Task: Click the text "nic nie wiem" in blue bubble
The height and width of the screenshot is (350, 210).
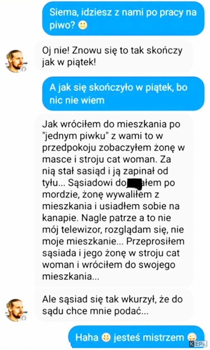Action: point(77,100)
